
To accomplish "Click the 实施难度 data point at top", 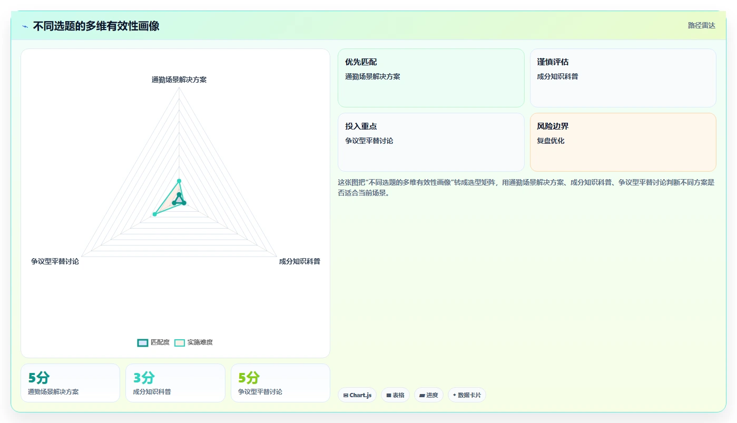I will [179, 181].
